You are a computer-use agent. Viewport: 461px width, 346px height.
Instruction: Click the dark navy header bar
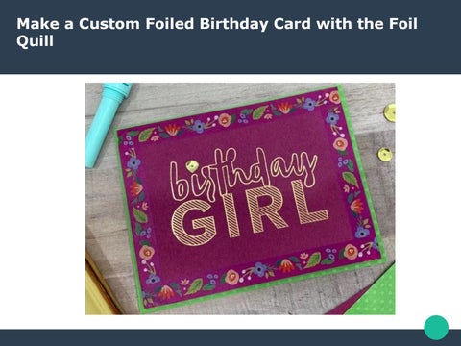tap(230, 37)
